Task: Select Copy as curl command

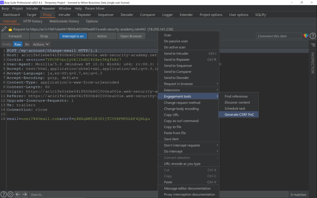Action: (189, 121)
